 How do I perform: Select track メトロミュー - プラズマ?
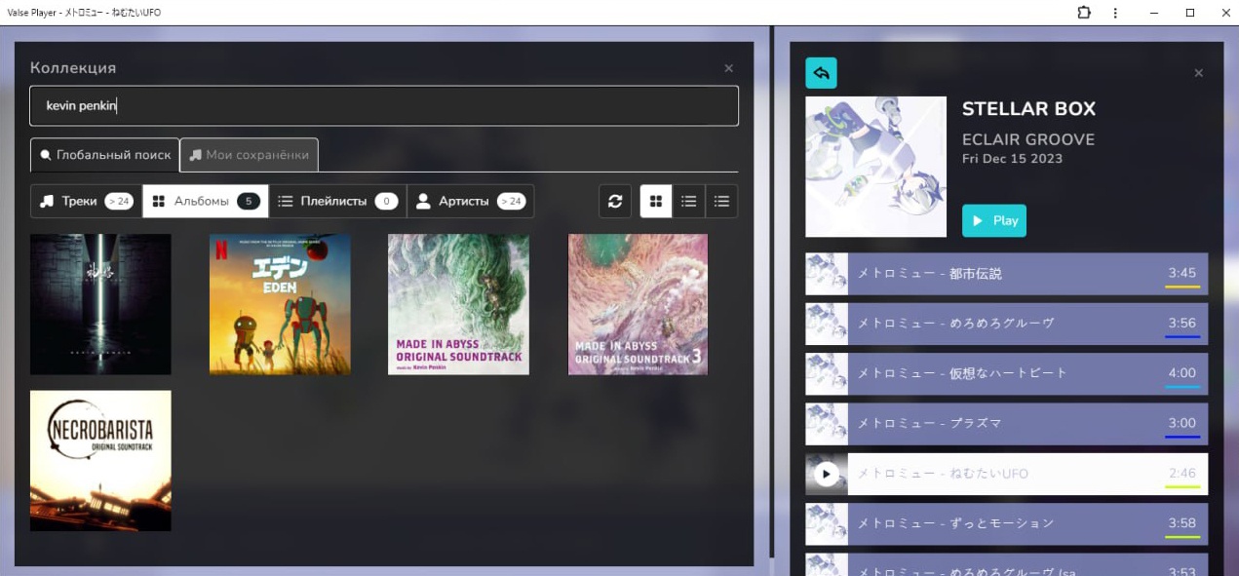(x=1006, y=424)
